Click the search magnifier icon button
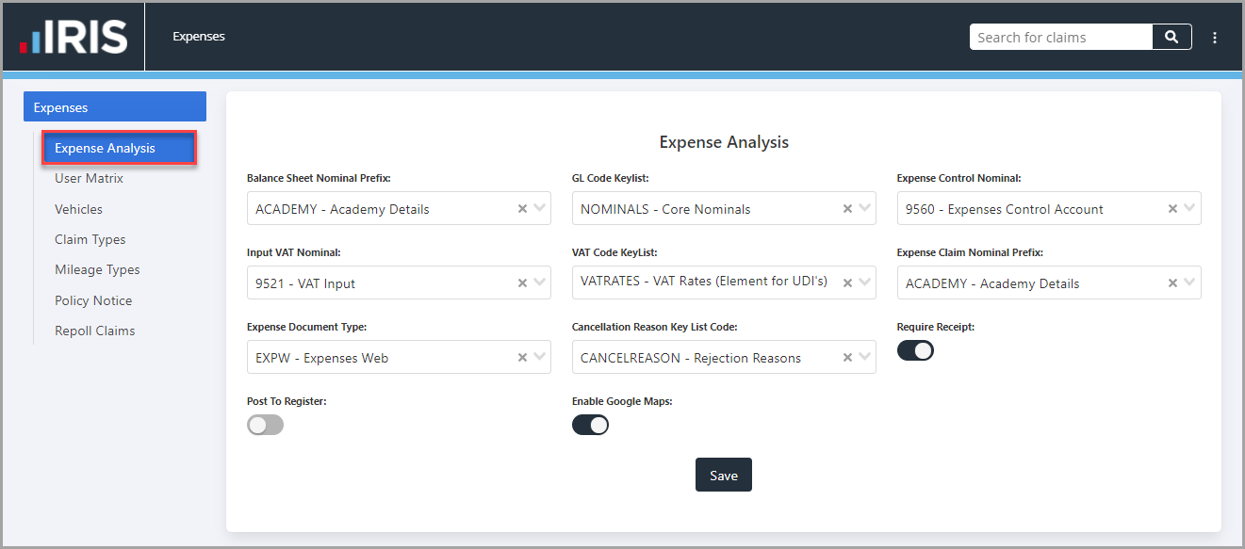This screenshot has height=549, width=1245. tap(1171, 37)
